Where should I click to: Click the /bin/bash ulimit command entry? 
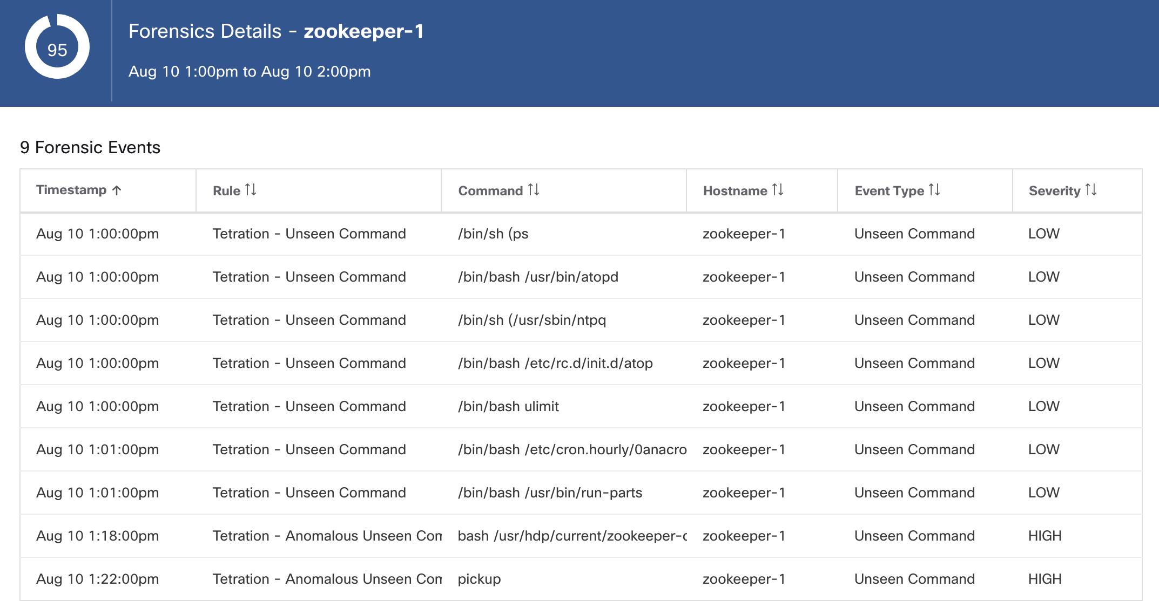(508, 406)
